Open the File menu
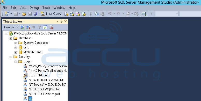Viewport: 201px width, 101px height. click(5, 8)
